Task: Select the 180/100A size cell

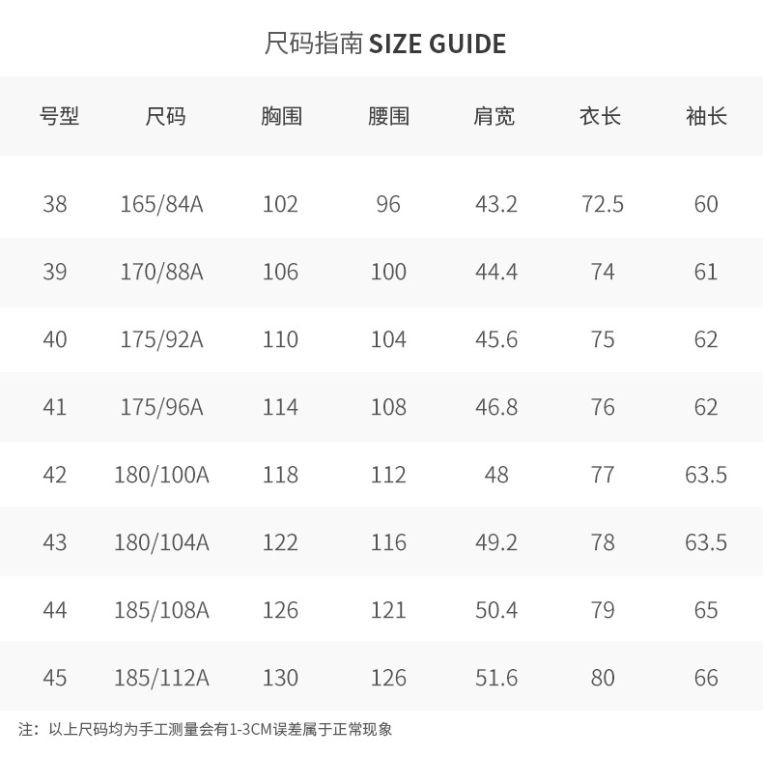Action: coord(161,475)
